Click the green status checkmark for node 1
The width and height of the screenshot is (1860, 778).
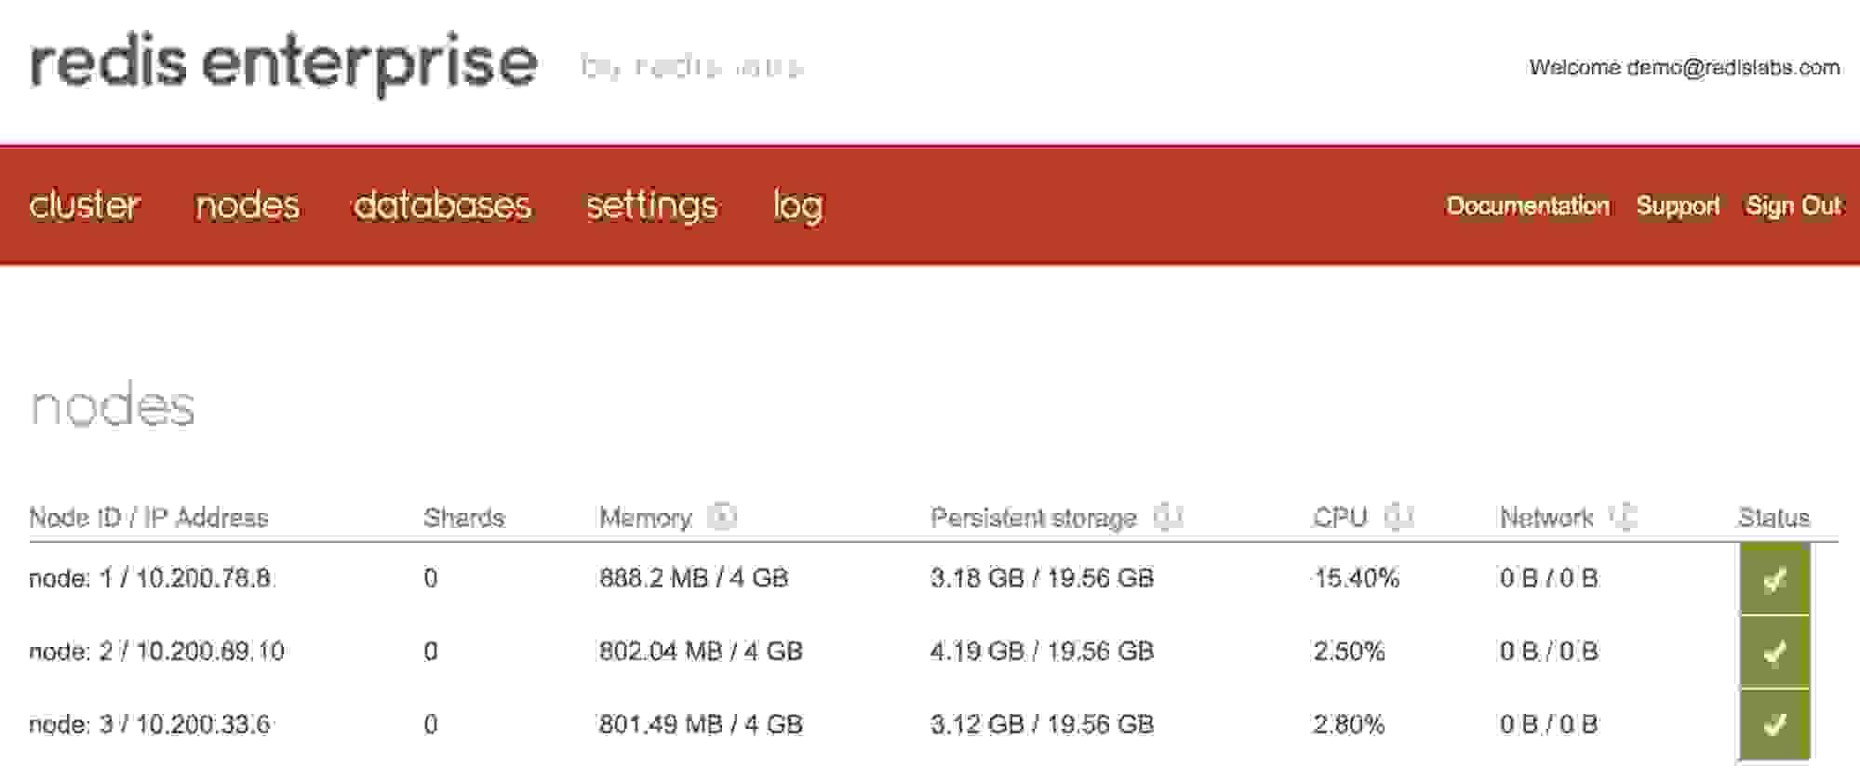tap(1774, 579)
